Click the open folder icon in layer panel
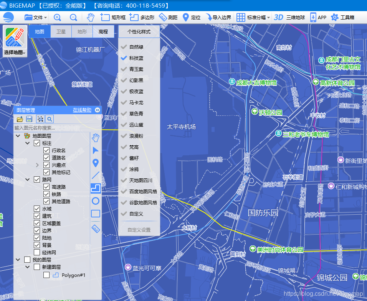367x301 pixels. tap(20, 119)
